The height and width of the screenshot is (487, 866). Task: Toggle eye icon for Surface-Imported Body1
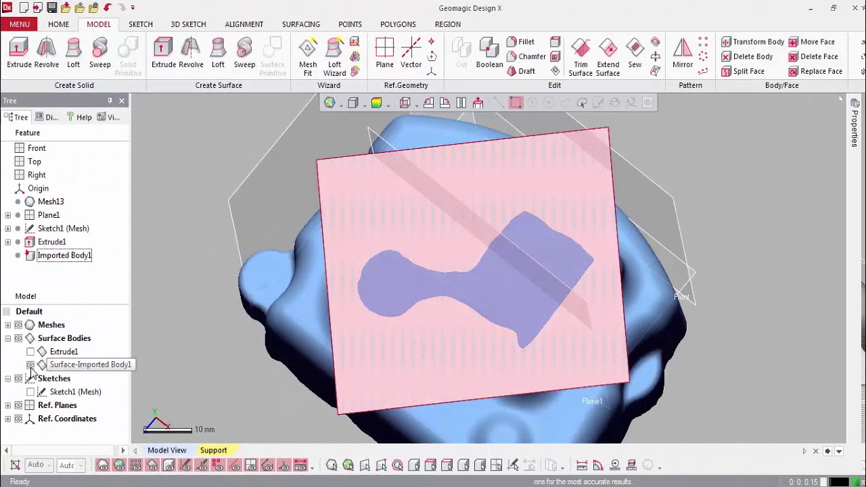30,365
